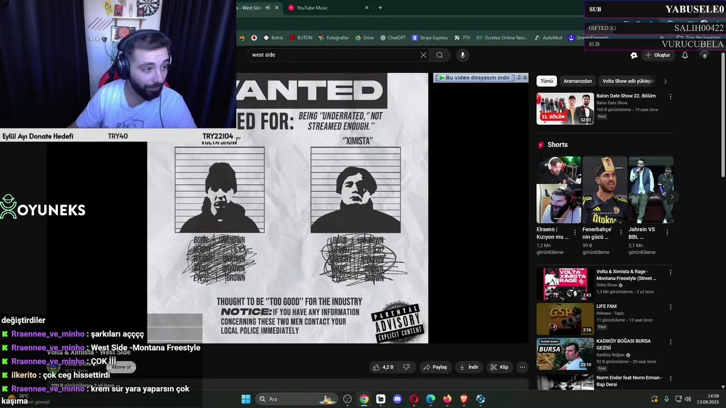Open OBS Studio from taskbar
726x408 pixels.
[x=348, y=399]
